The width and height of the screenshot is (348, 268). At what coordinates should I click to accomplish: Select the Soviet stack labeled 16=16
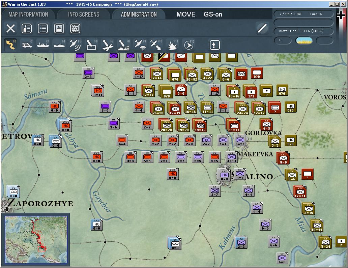190,108
